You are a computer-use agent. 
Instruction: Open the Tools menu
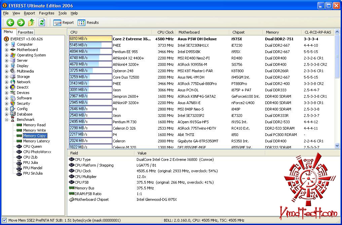pos(62,13)
